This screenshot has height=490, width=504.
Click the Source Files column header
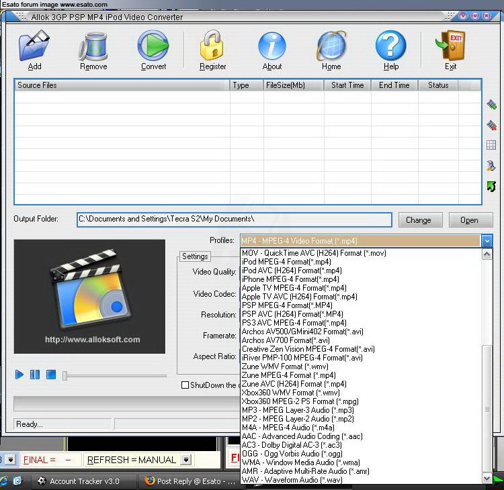(x=122, y=85)
